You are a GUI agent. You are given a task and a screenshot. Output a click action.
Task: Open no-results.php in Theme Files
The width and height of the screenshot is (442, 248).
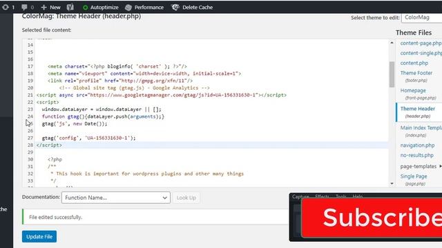417,155
